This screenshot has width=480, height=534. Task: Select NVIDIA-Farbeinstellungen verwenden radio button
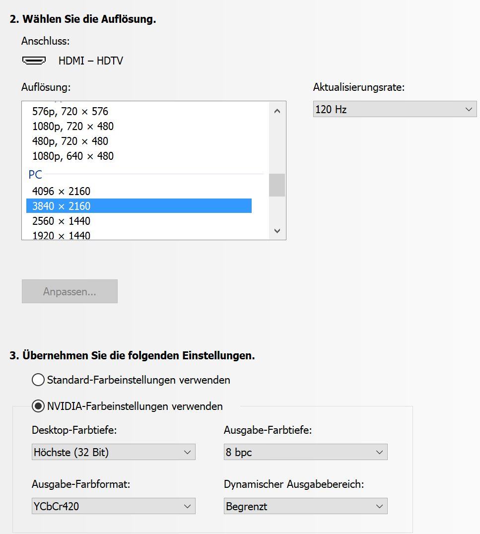pos(38,406)
